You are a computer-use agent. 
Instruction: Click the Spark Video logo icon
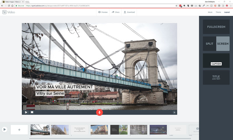(x=5, y=12)
